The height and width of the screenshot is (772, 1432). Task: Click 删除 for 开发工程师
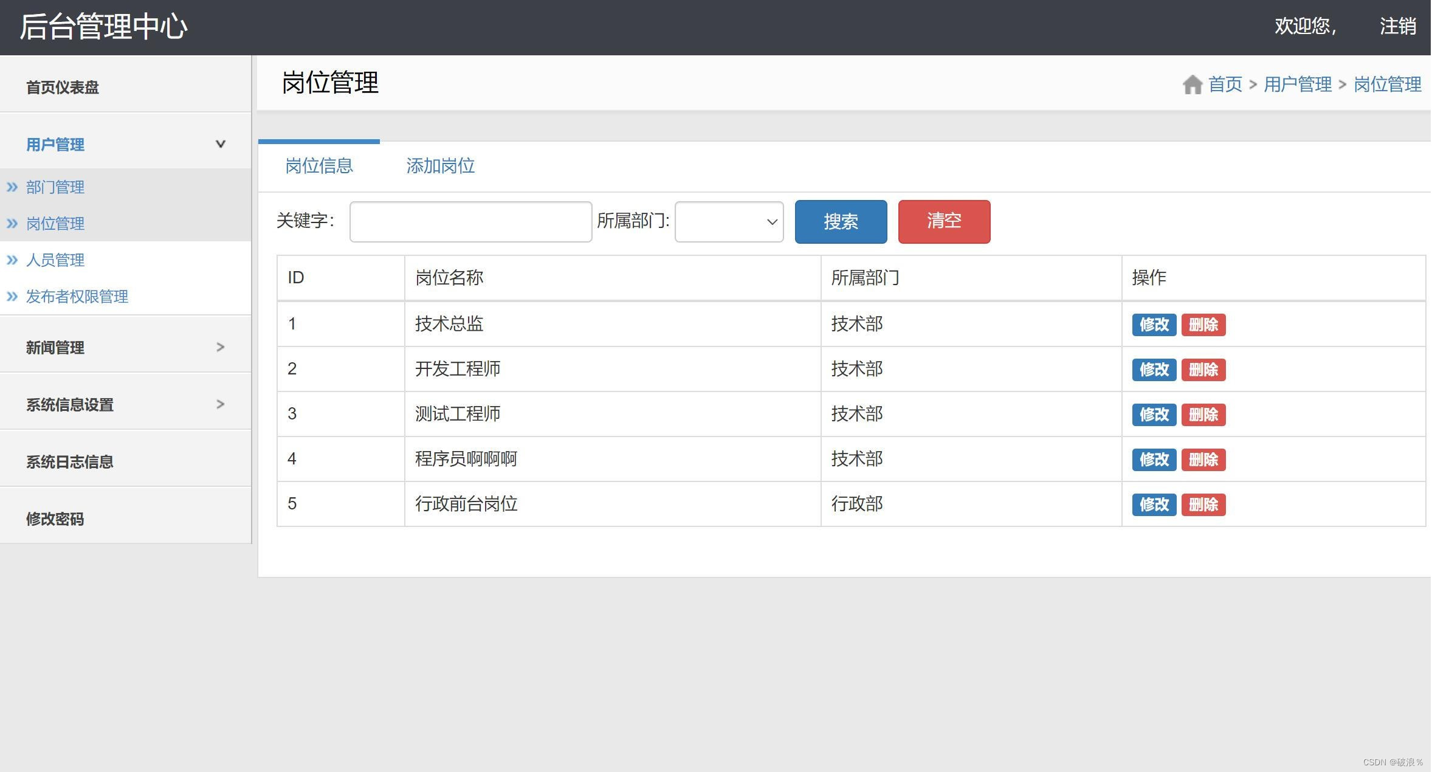[x=1203, y=370]
